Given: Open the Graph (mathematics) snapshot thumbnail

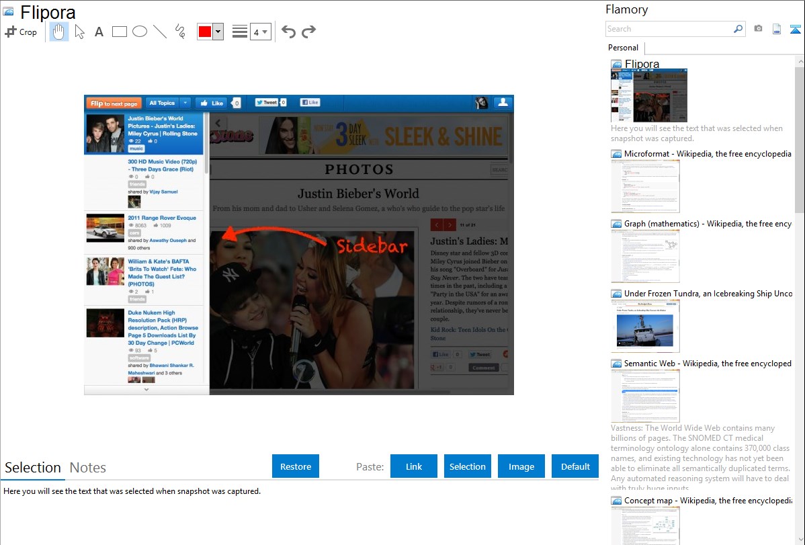Looking at the screenshot, I should tap(645, 256).
